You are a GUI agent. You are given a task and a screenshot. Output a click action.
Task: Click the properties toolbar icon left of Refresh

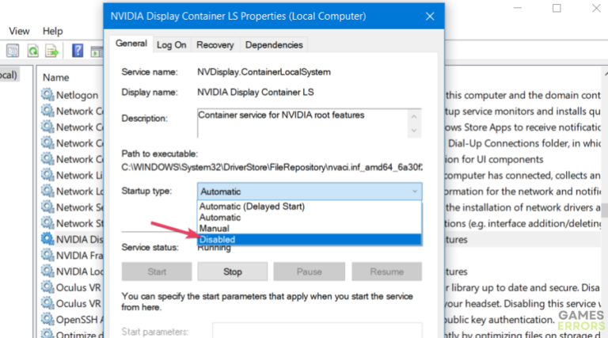click(13, 51)
